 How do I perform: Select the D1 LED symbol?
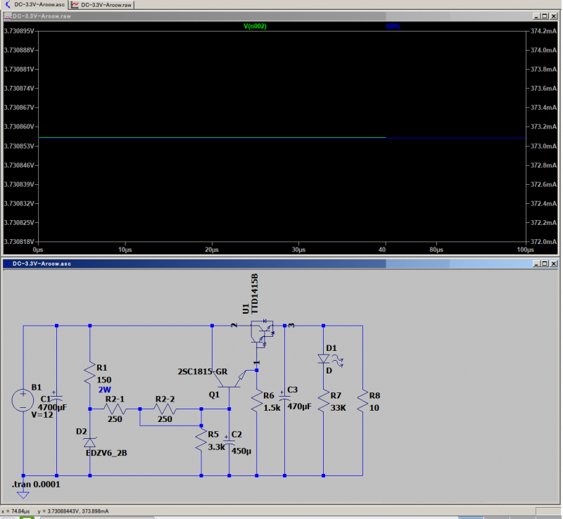(x=324, y=359)
